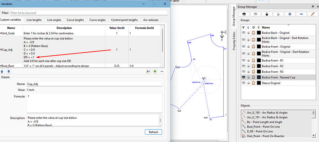This screenshot has width=319, height=142.
Task: Show Bodice Back - Original group via eye
Action: pyautogui.click(x=243, y=33)
